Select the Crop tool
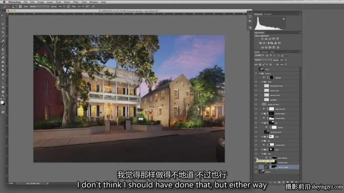This screenshot has width=344, height=193. click(3, 32)
